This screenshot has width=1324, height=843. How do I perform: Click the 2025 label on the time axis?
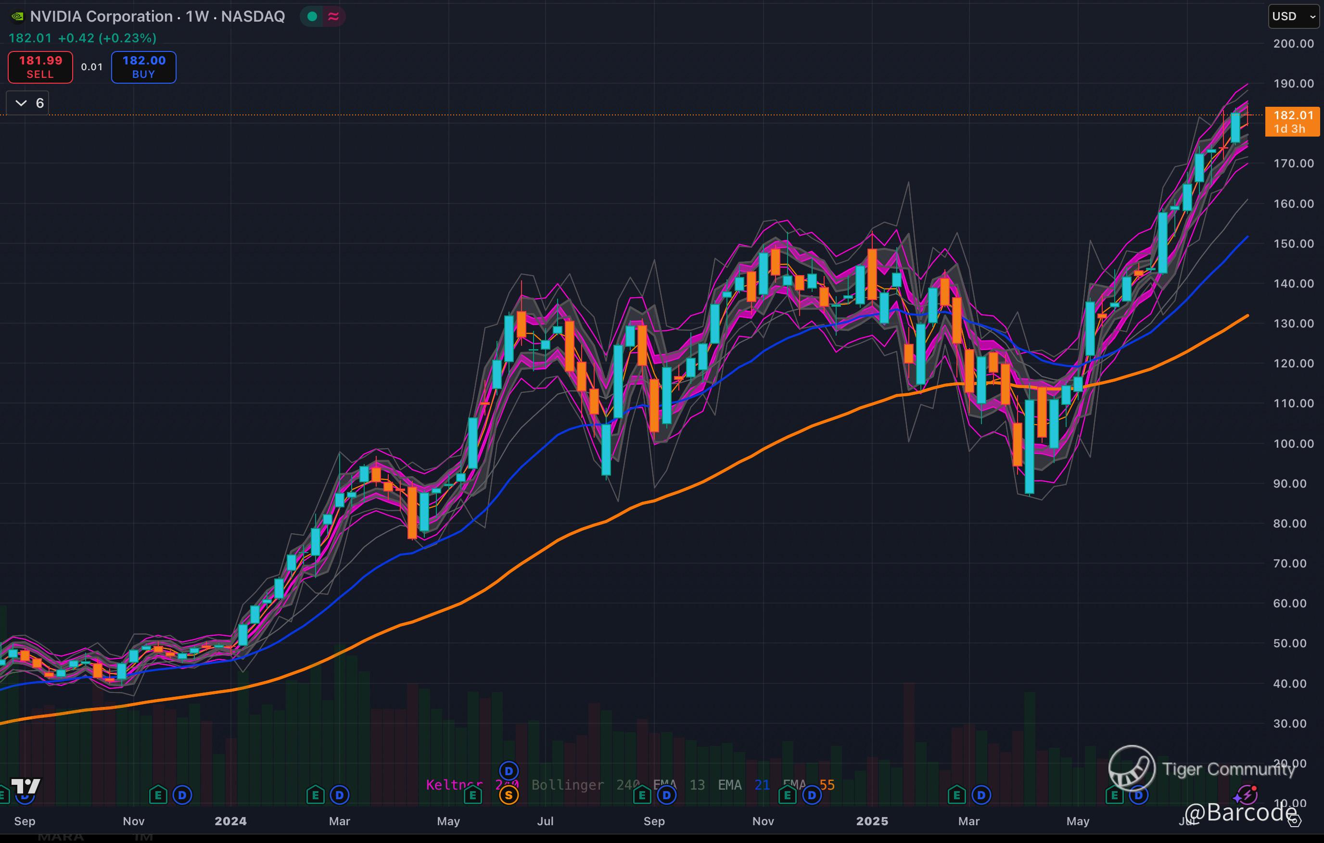point(872,821)
